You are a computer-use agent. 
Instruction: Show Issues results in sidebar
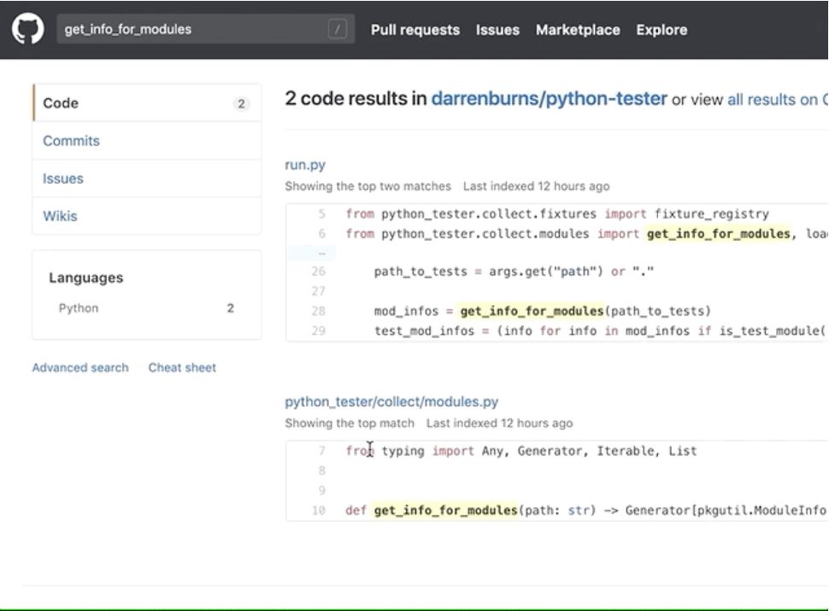pyautogui.click(x=63, y=179)
